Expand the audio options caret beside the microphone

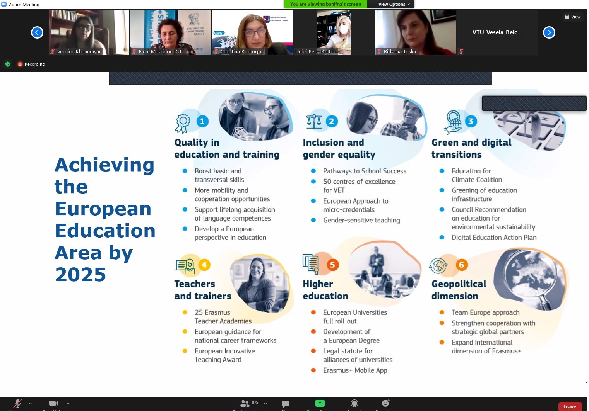click(30, 403)
